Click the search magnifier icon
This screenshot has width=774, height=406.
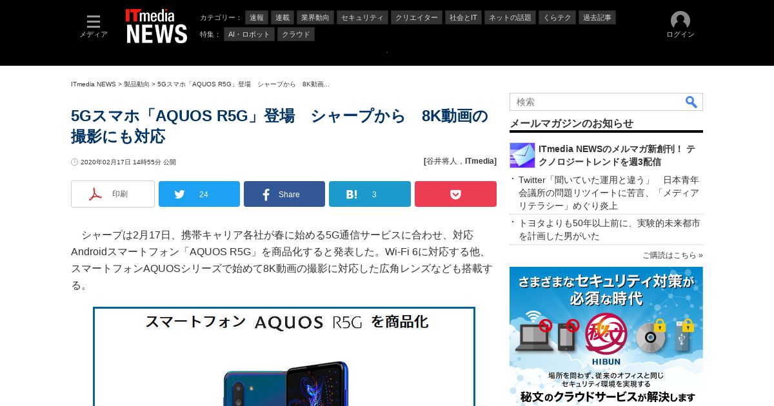691,102
